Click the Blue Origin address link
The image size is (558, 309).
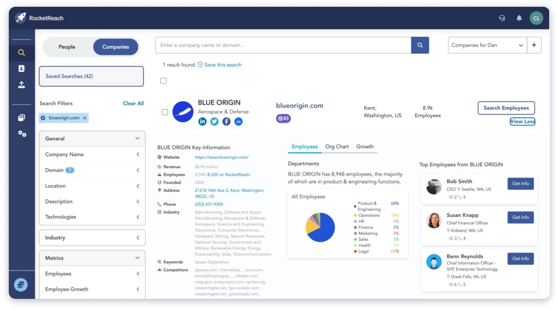[x=229, y=193]
